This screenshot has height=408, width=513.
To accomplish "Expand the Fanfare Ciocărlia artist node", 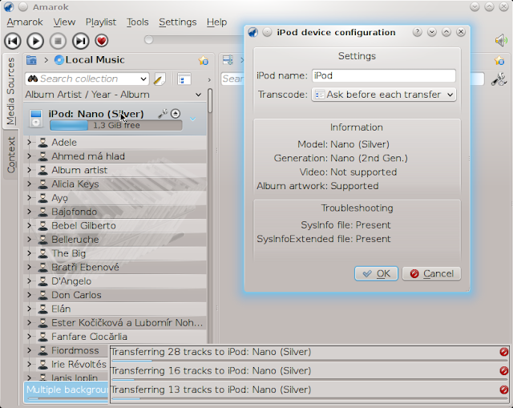I will coord(30,337).
